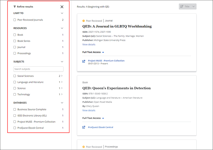Viewport: 213px width, 150px height.
Task: Click By: Ellery Queen author text
Action: click(x=91, y=106)
